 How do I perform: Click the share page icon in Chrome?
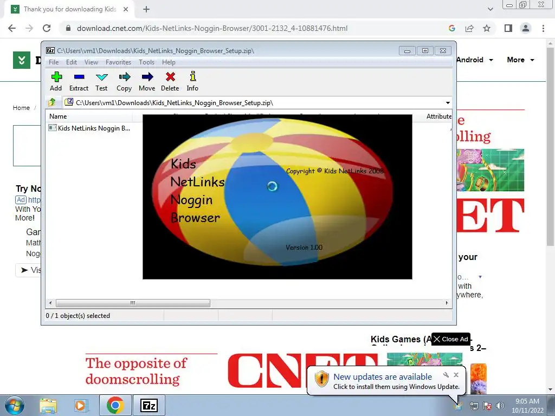click(469, 28)
